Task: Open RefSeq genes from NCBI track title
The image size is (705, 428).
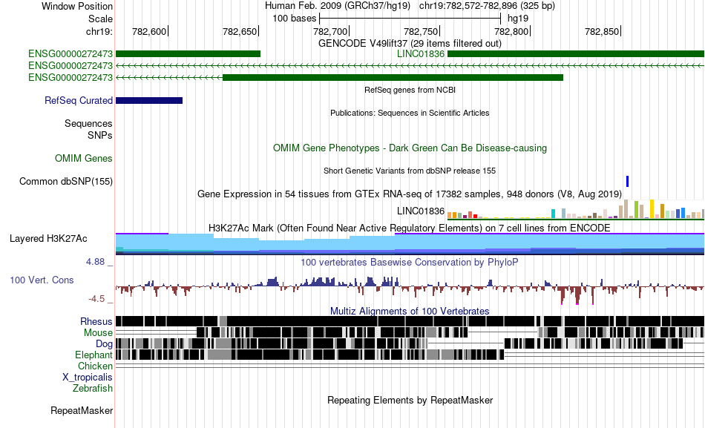Action: [410, 90]
